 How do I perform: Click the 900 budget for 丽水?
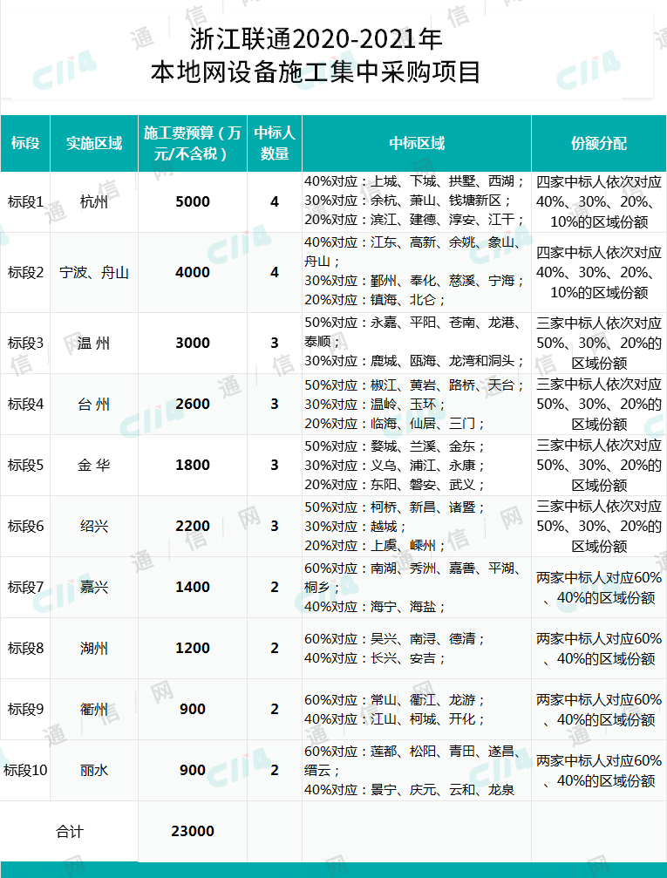pos(193,770)
